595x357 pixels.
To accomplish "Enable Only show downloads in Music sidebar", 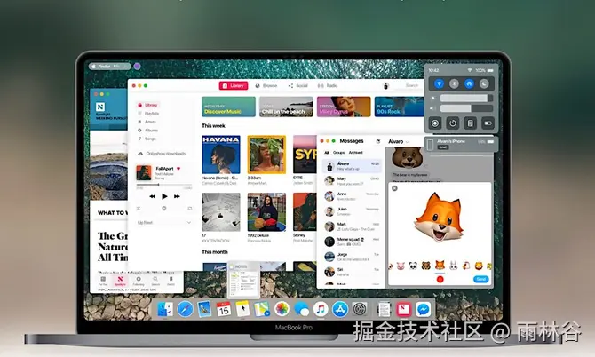I will point(162,154).
